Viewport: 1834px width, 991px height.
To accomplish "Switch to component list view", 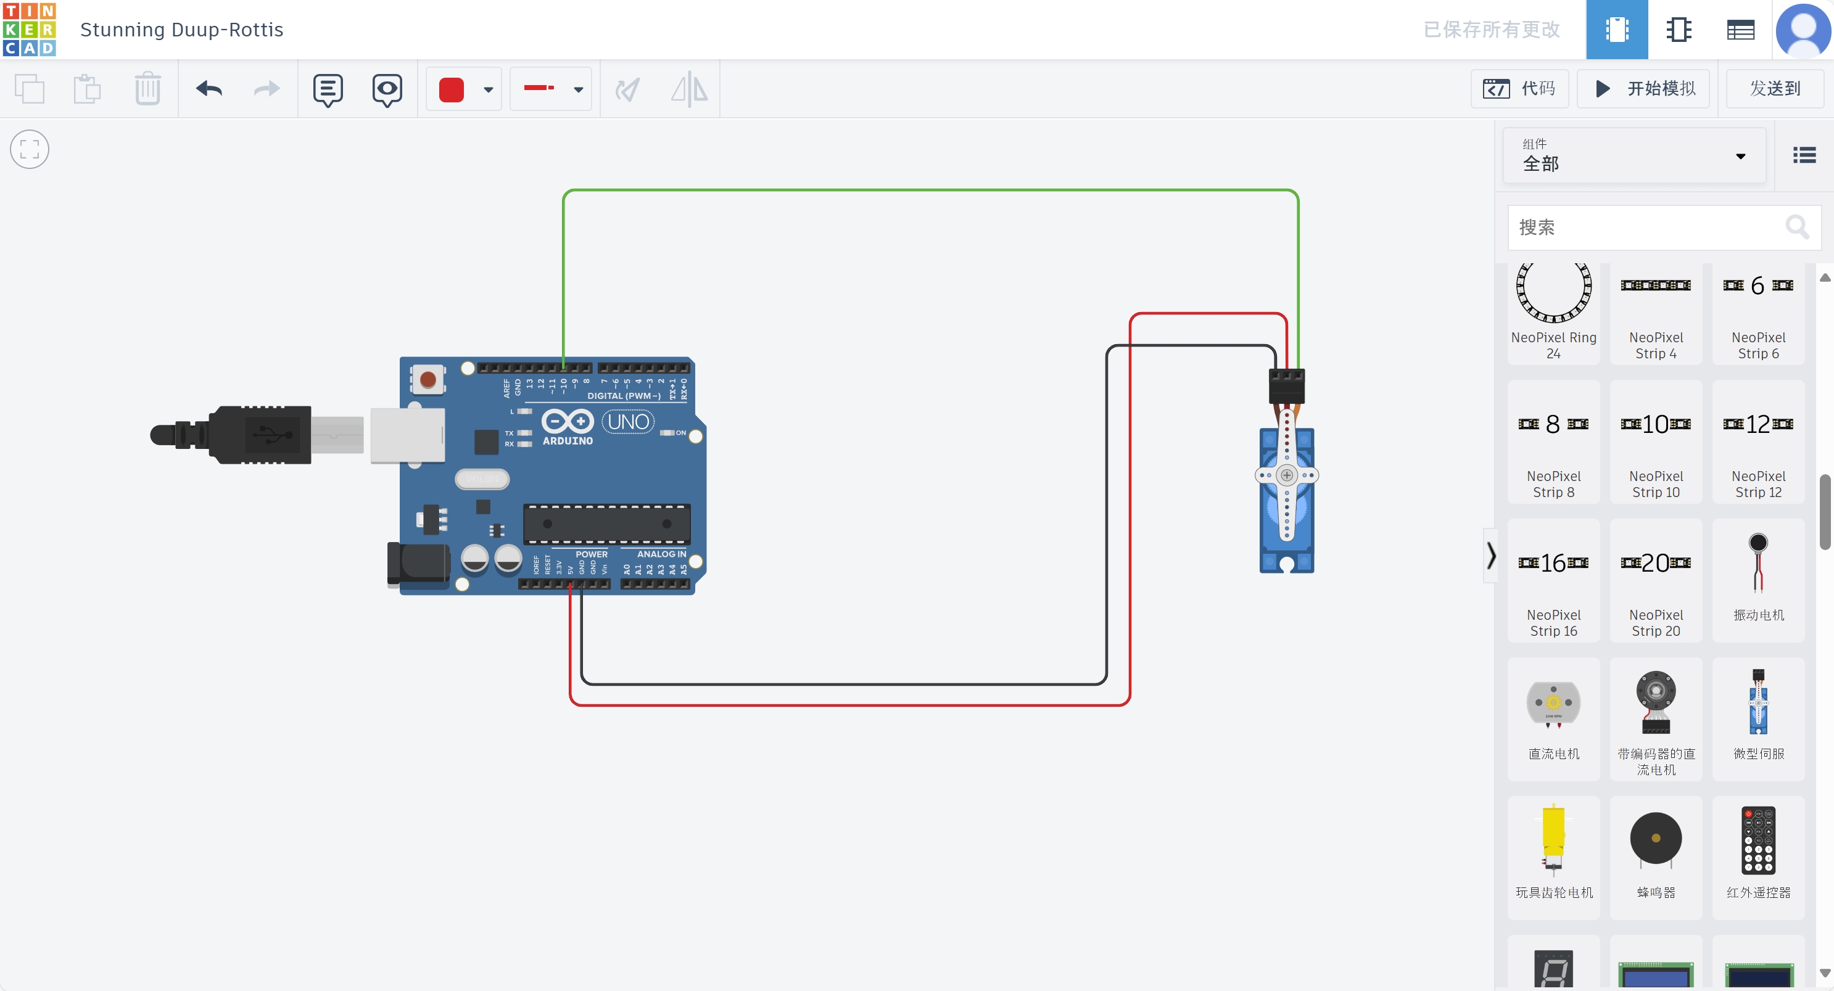I will (x=1740, y=29).
